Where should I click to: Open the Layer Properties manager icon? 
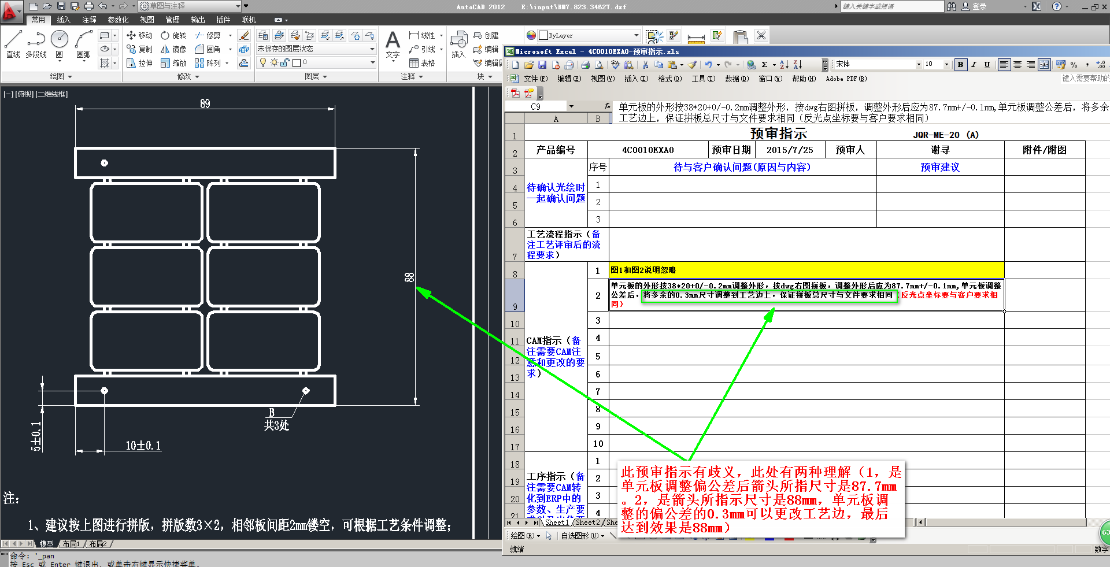[x=263, y=35]
